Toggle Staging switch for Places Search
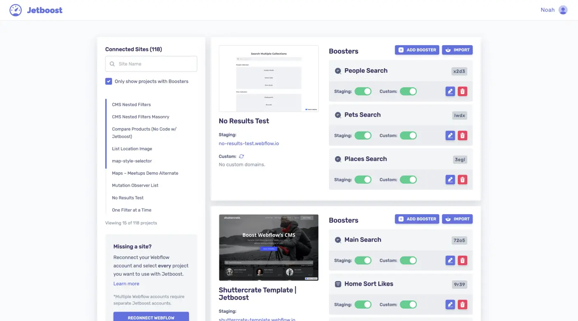Viewport: 578px width, 321px height. tap(363, 180)
